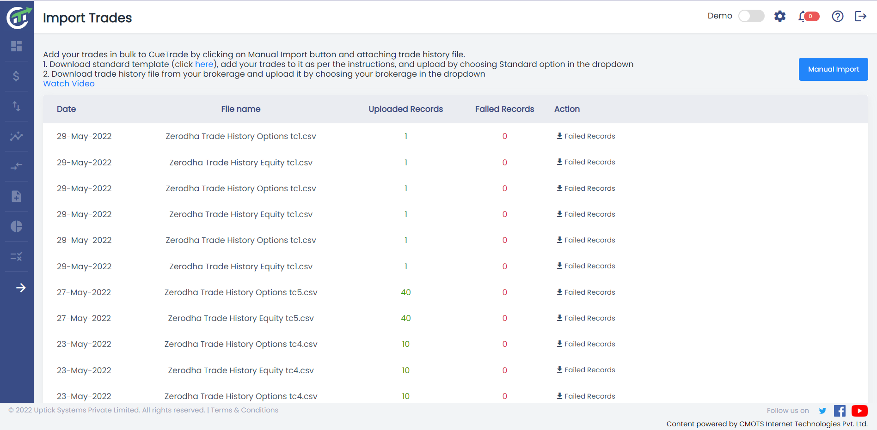
Task: Click the Action column header
Action: (x=567, y=109)
